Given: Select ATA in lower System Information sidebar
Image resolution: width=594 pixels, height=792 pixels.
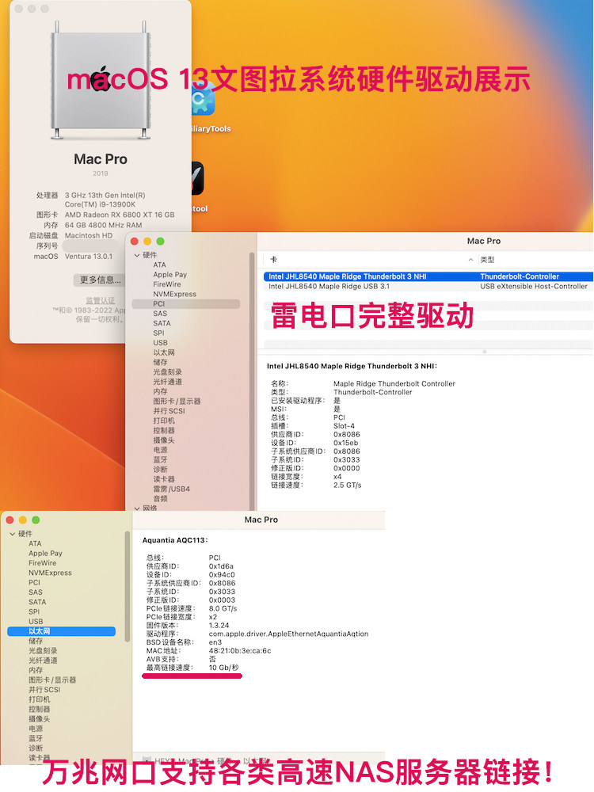Looking at the screenshot, I should [35, 543].
